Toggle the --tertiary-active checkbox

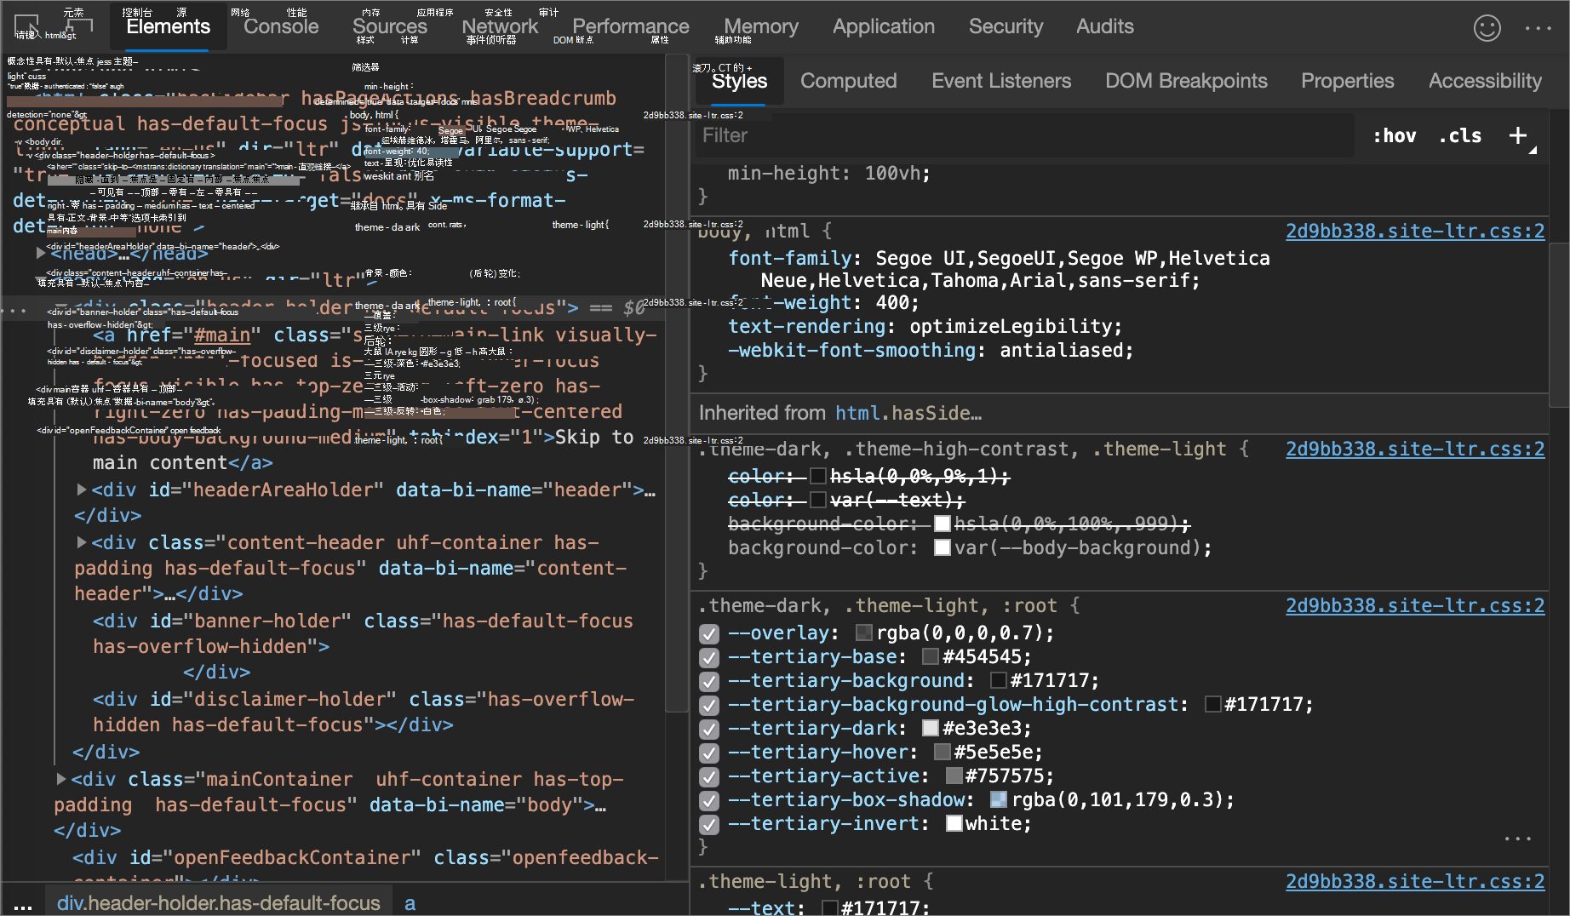click(x=708, y=776)
